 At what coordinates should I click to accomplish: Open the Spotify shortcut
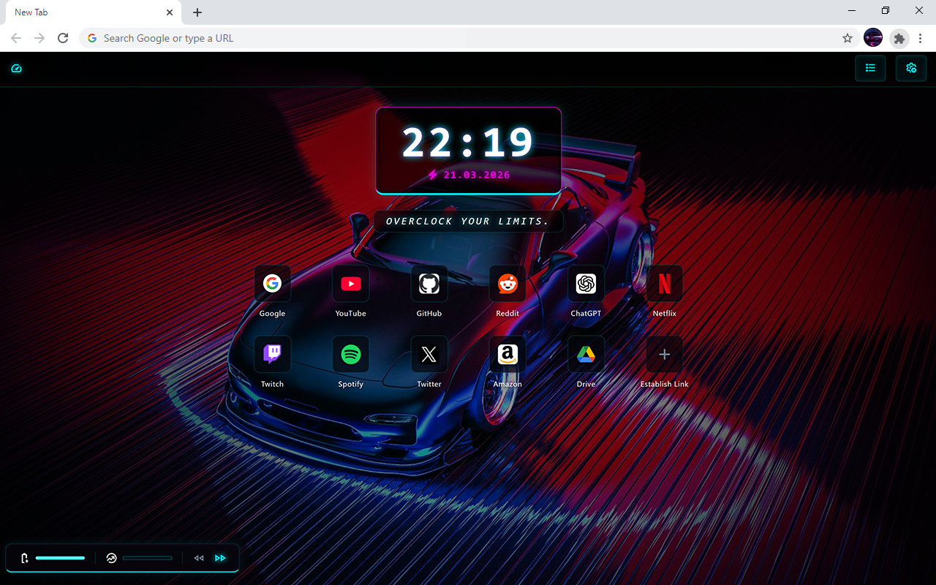350,355
